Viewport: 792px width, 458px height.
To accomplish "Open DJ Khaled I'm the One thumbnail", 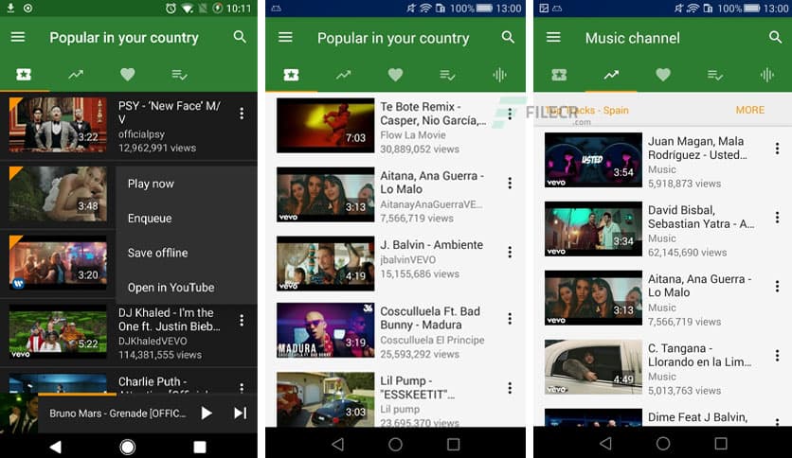I will click(58, 331).
